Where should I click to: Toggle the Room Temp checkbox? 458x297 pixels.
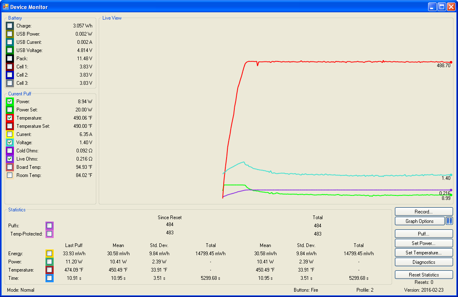point(10,175)
